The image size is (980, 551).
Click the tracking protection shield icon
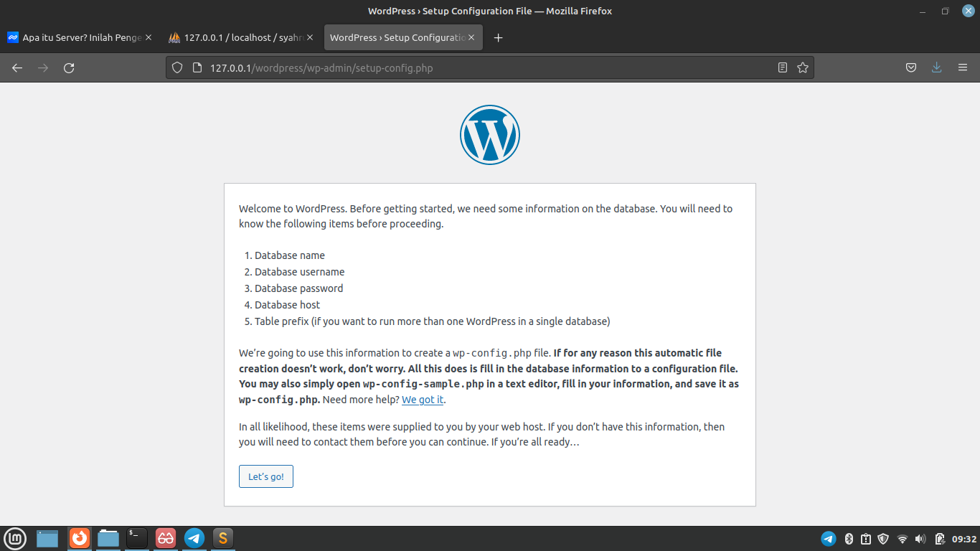pos(177,68)
